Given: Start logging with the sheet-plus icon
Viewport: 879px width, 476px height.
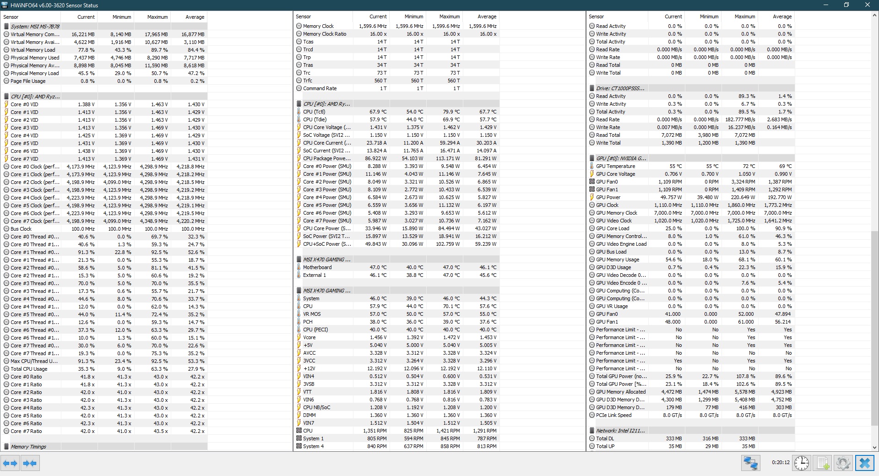Looking at the screenshot, I should click(823, 463).
